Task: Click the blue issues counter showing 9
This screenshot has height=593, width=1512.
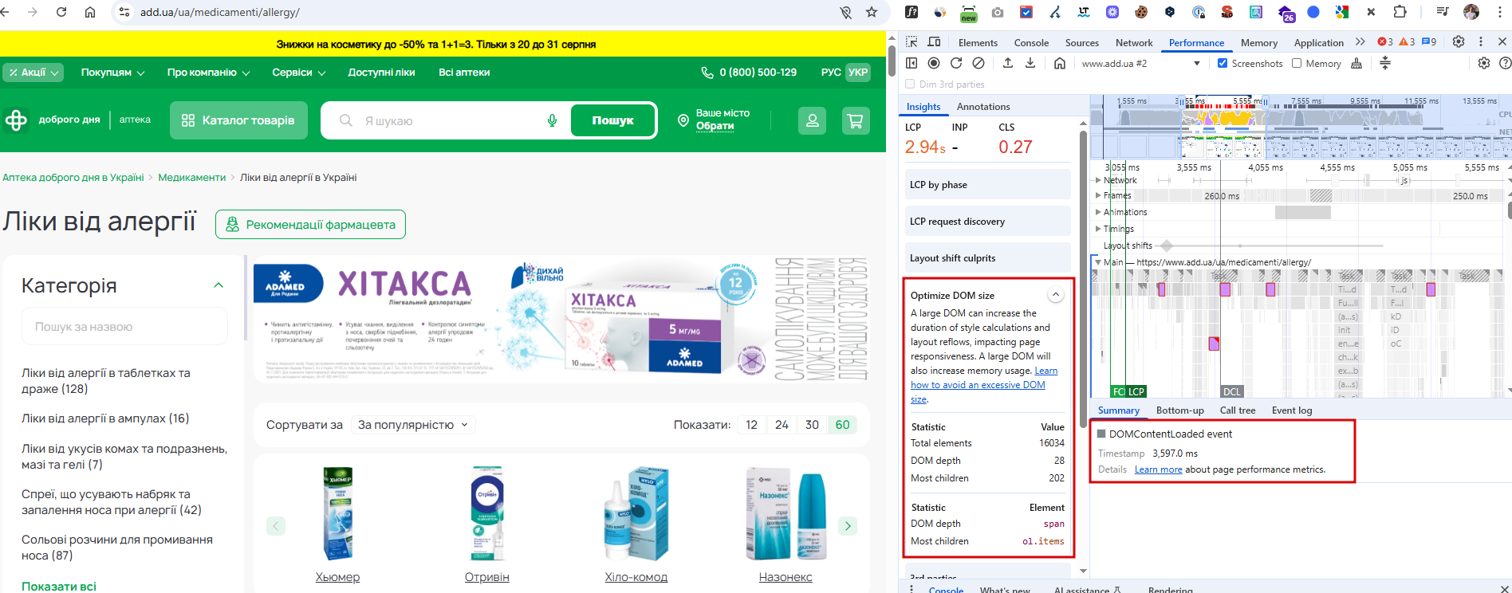Action: [x=1429, y=42]
